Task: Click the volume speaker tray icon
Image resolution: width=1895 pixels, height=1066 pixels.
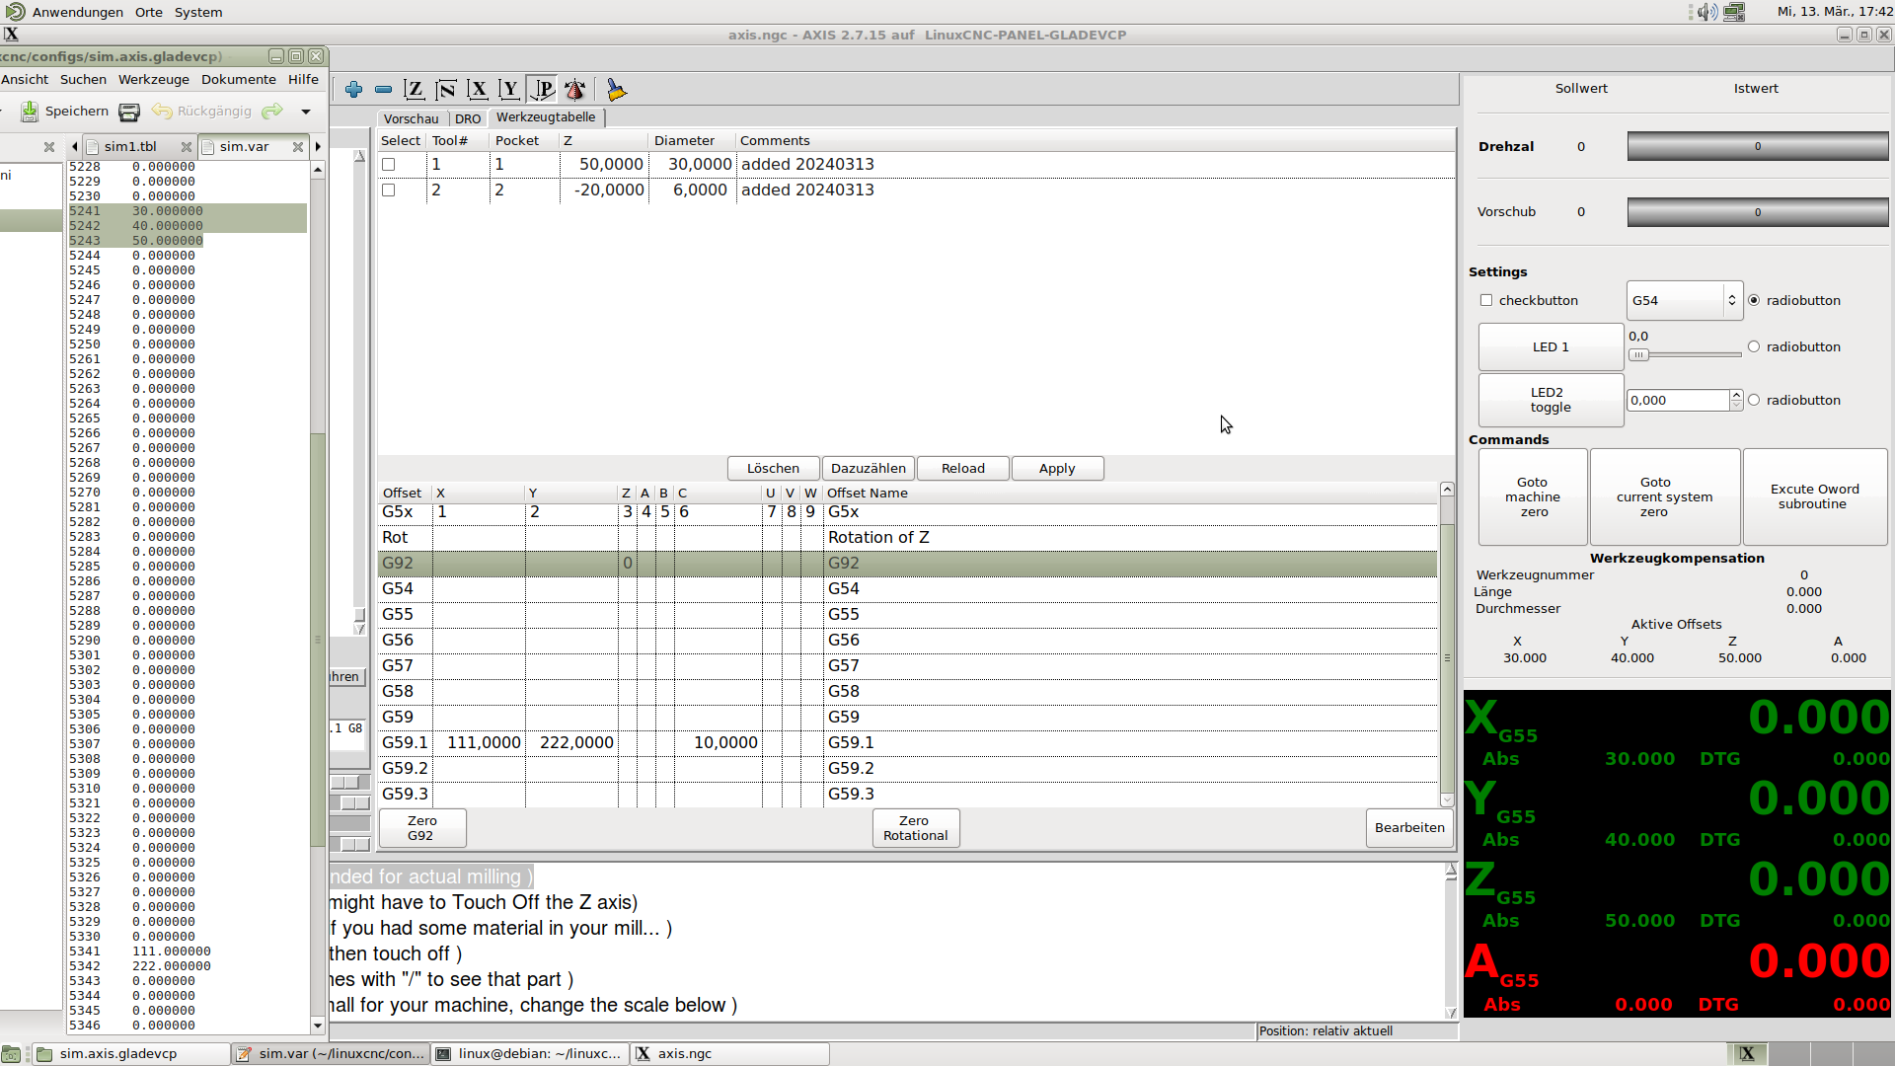Action: click(1706, 12)
